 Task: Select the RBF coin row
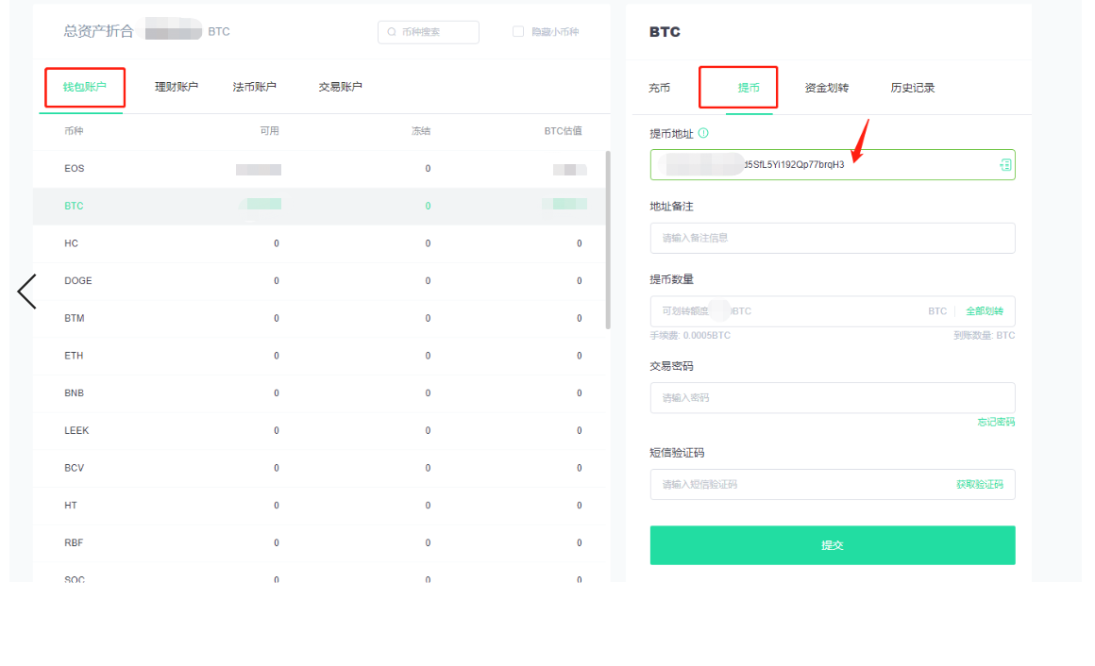point(318,543)
